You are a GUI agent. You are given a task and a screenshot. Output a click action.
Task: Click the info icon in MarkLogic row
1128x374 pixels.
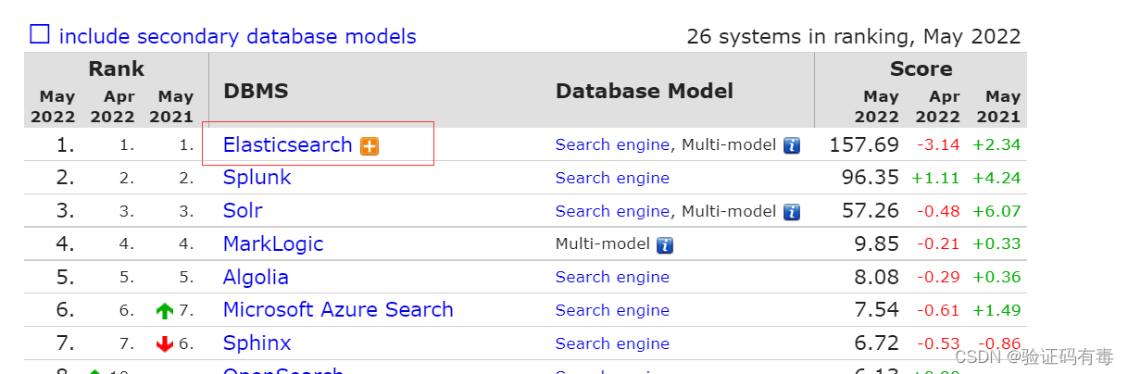[665, 245]
